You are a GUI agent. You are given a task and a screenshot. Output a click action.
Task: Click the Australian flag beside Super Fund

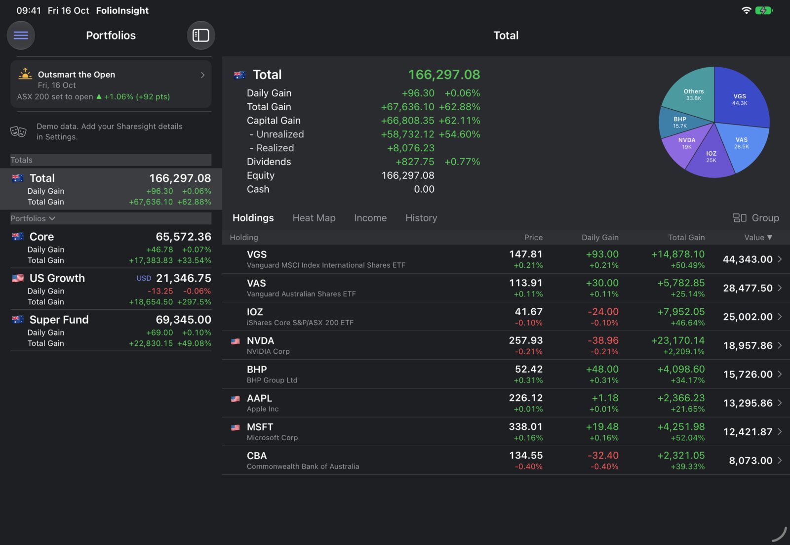point(18,320)
